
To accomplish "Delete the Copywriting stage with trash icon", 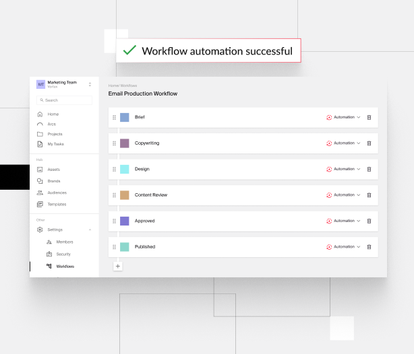I will [369, 143].
